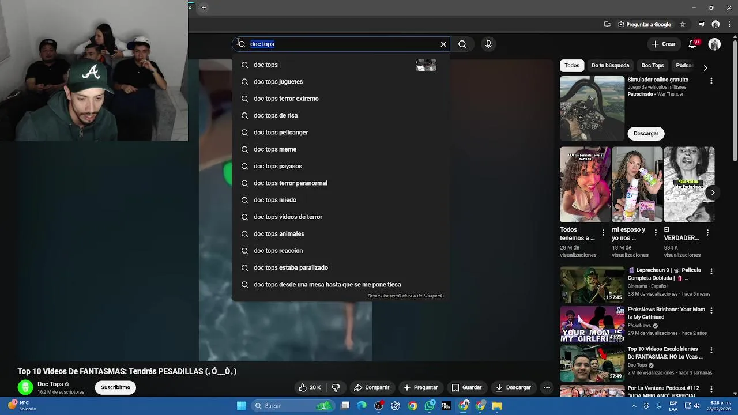Choose suggestion 'doc tops payasos'

click(x=341, y=166)
